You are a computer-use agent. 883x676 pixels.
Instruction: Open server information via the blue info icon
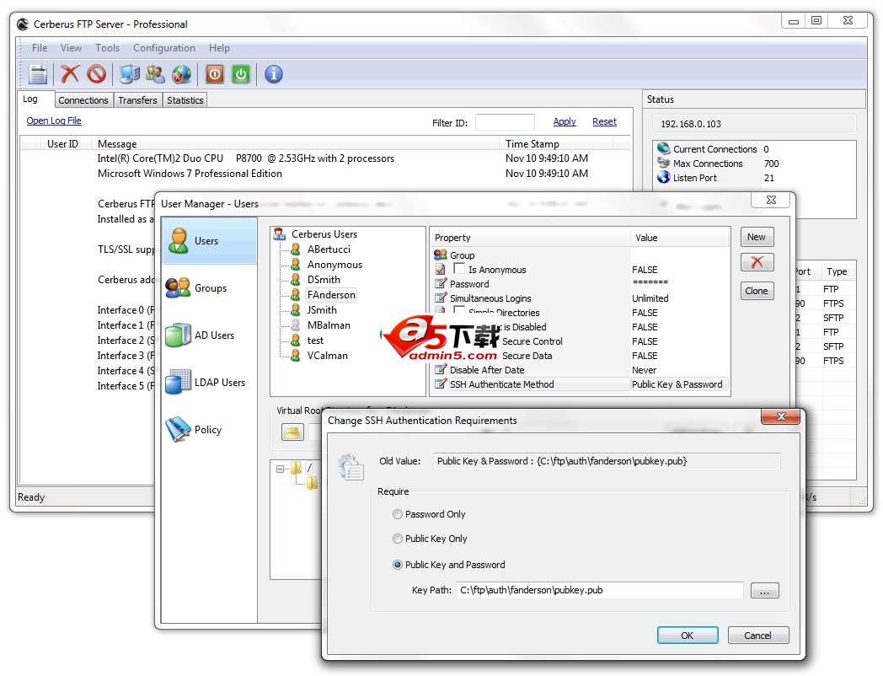tap(272, 74)
